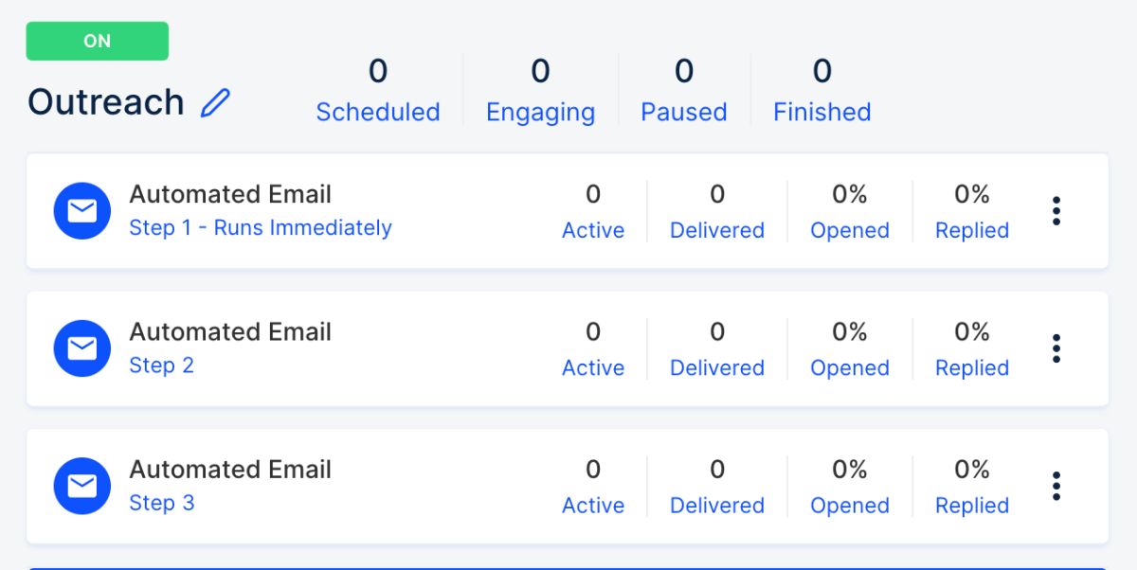Screen dimensions: 1137x570
Task: Click the Step 3 envelope icon
Action: (x=82, y=486)
